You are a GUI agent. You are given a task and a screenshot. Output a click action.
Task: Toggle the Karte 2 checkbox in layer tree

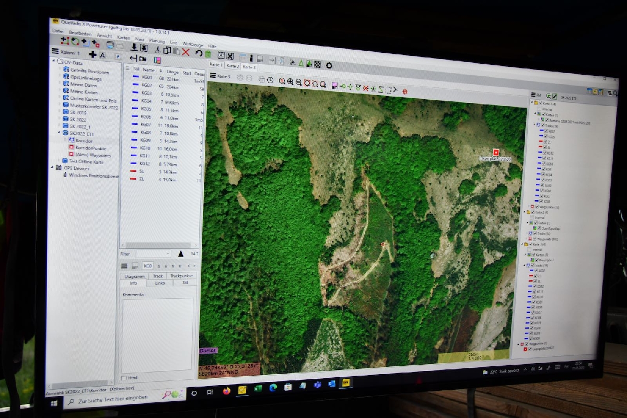(531, 213)
